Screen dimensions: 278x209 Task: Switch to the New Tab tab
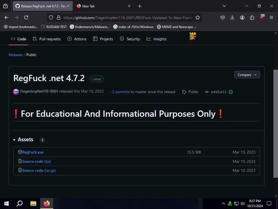tap(103, 6)
